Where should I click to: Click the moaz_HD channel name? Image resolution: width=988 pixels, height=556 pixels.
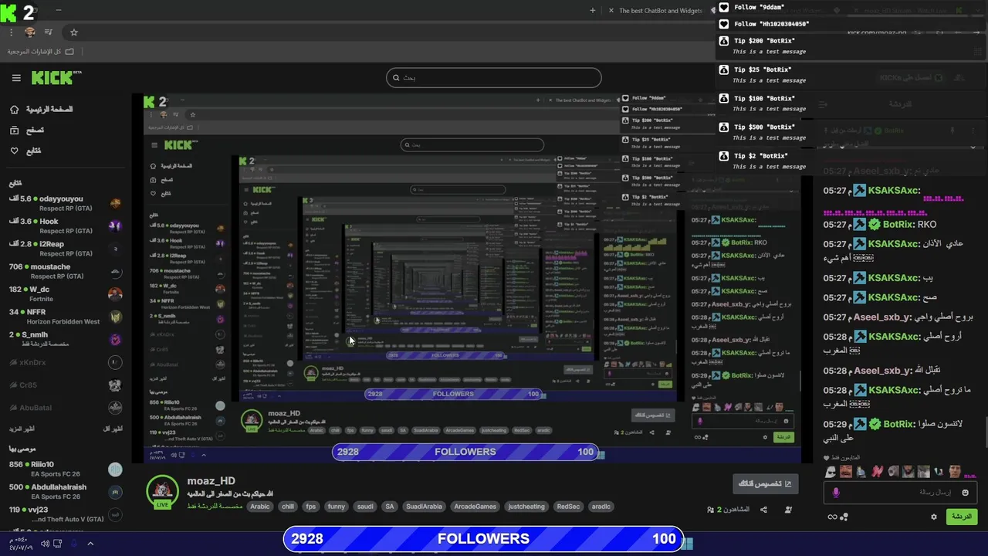coord(211,481)
